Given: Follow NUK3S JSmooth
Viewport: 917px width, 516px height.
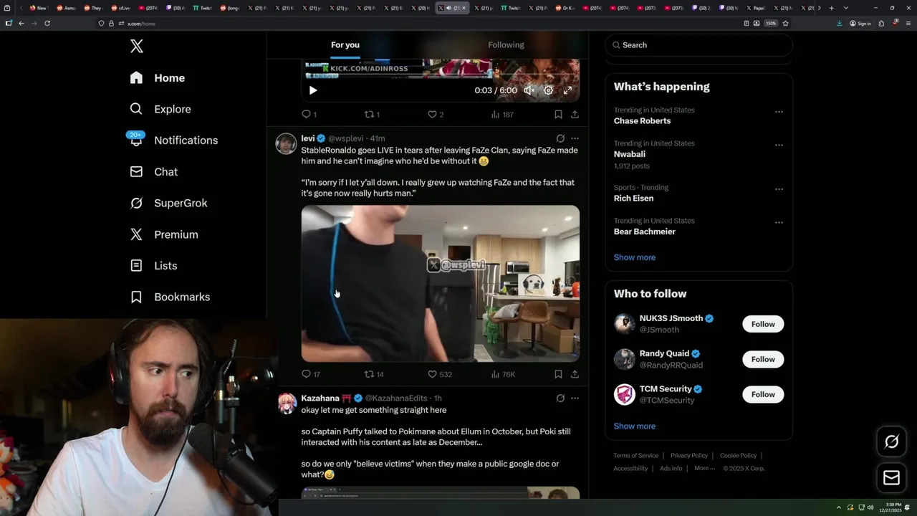Looking at the screenshot, I should tap(763, 324).
